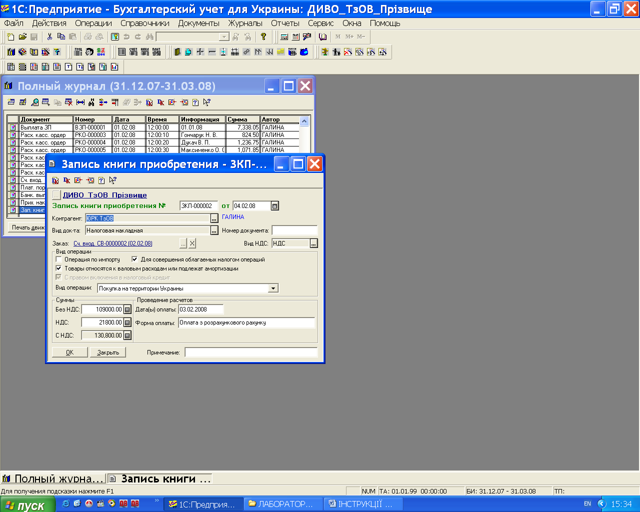
Task: Click the interval arrows icon in journal toolbar
Action: pyautogui.click(x=80, y=102)
